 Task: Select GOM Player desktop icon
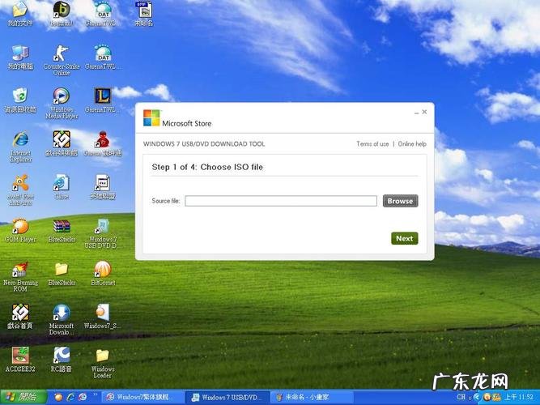coord(20,227)
